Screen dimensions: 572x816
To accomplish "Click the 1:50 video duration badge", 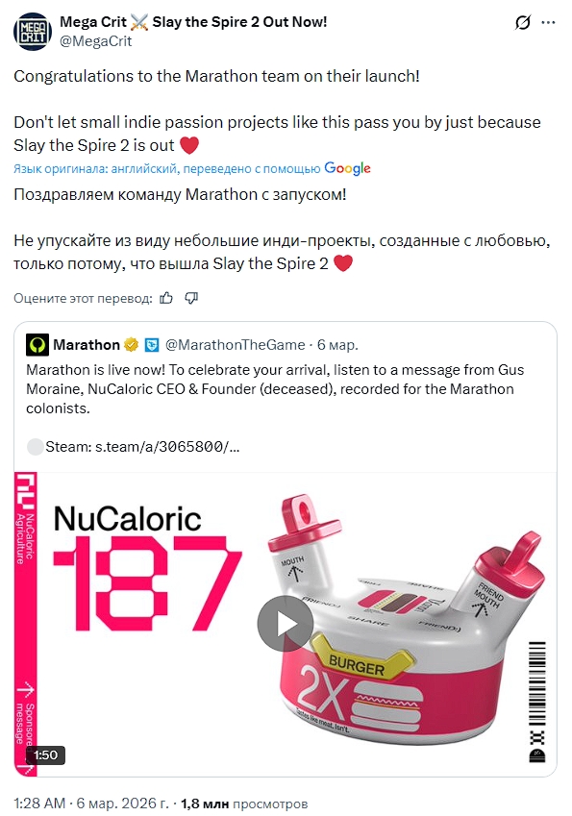I will (x=45, y=755).
